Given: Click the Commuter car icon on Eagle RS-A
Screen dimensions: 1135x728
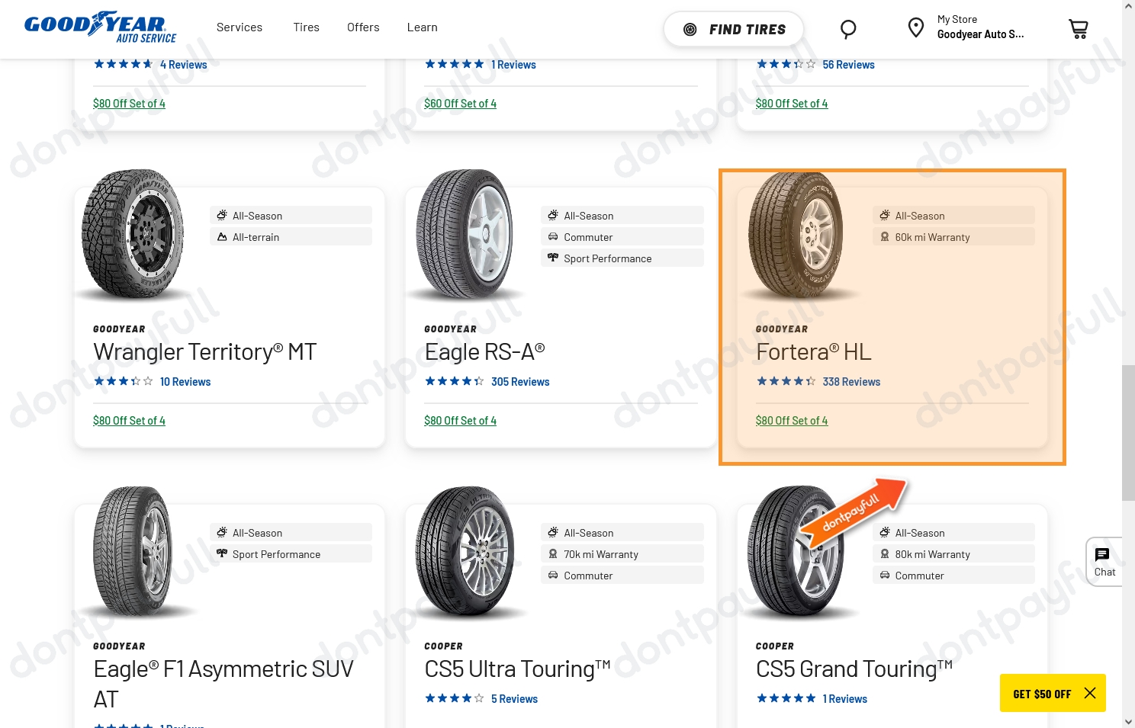Looking at the screenshot, I should click(x=553, y=236).
